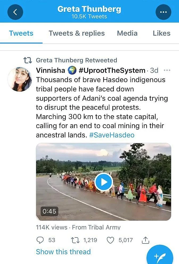Click the 3d tweet timestamp
This screenshot has height=264, width=179.
click(x=154, y=70)
